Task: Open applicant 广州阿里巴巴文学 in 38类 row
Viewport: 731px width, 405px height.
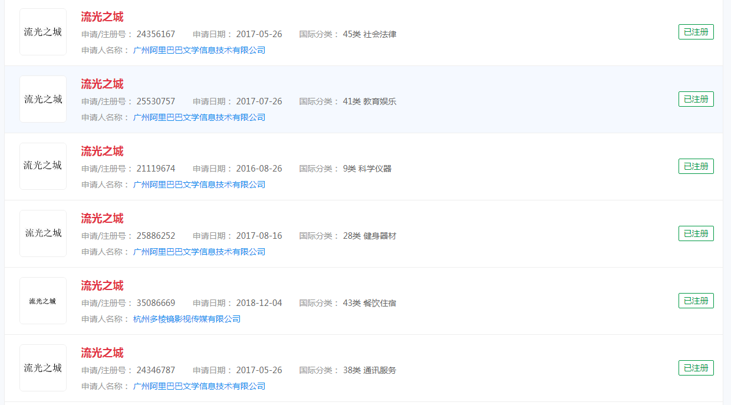Action: (199, 386)
